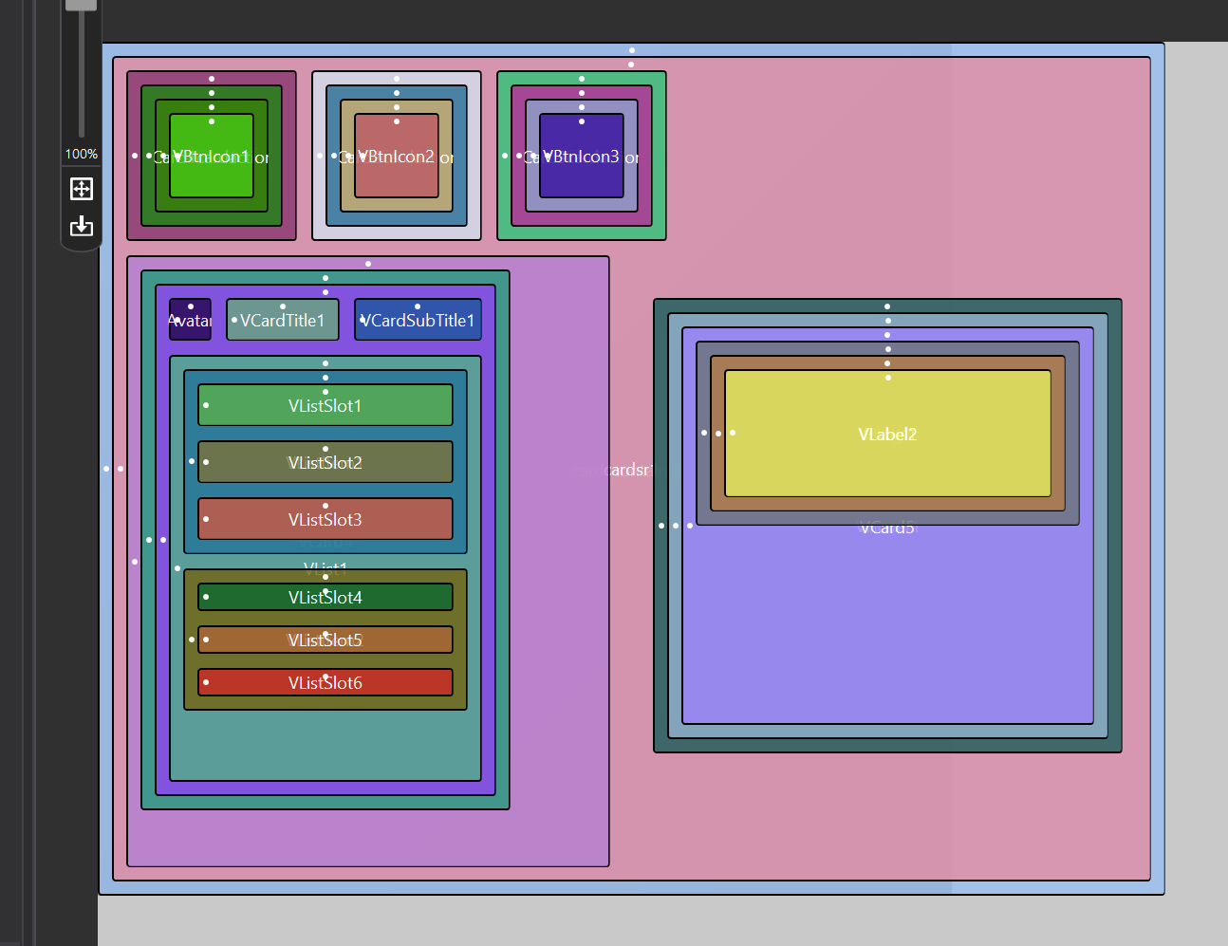Viewport: 1228px width, 946px height.
Task: Click the fit-to-screen icon
Action: (x=82, y=189)
